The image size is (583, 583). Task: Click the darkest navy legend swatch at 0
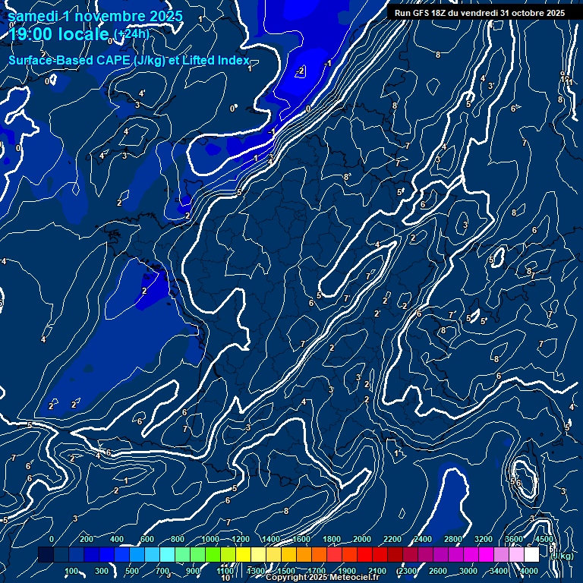tap(46, 555)
